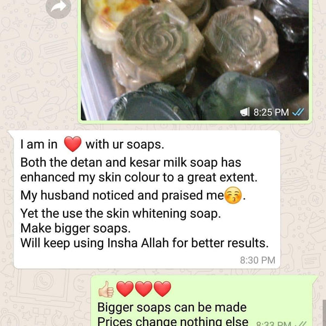
Task: Tap the kissing face emoji
Action: pos(233,195)
